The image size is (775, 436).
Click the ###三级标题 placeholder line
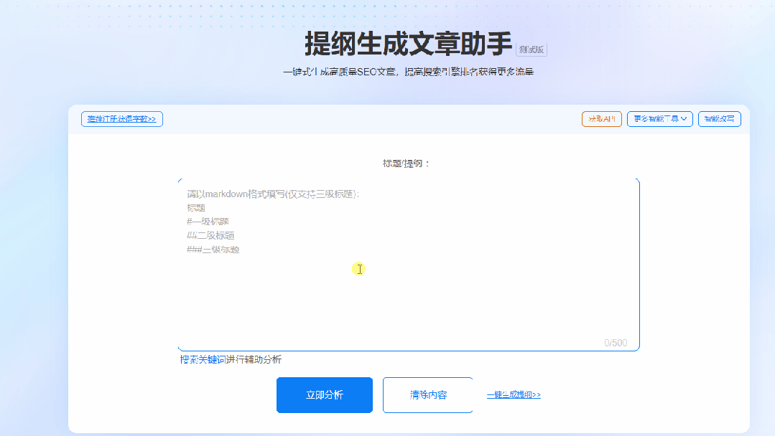click(x=211, y=250)
